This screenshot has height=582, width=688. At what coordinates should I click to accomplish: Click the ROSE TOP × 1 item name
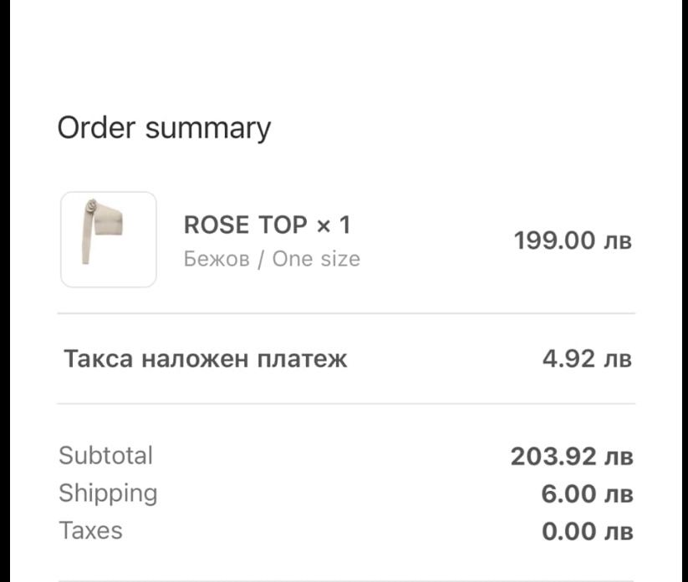[268, 225]
